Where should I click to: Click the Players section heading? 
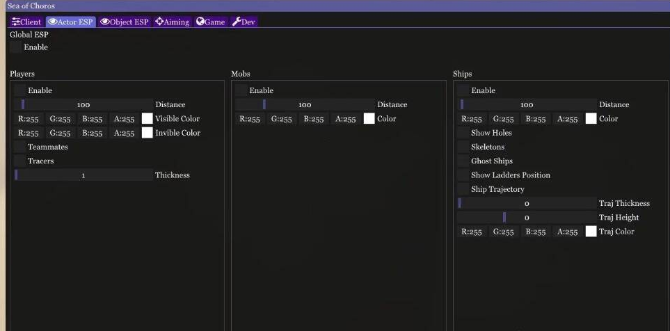click(x=22, y=74)
